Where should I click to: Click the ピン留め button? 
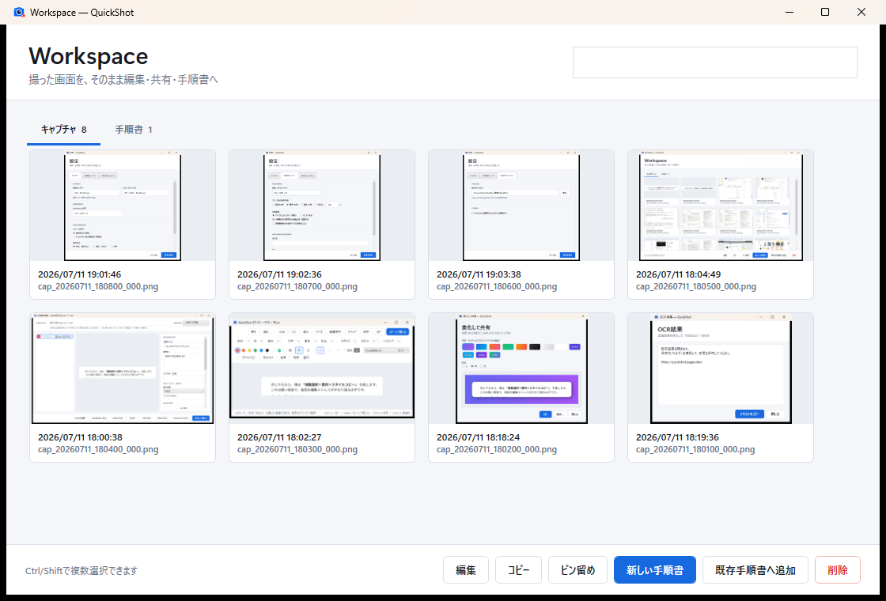point(577,570)
